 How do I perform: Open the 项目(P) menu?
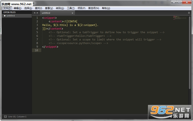pos(81,8)
